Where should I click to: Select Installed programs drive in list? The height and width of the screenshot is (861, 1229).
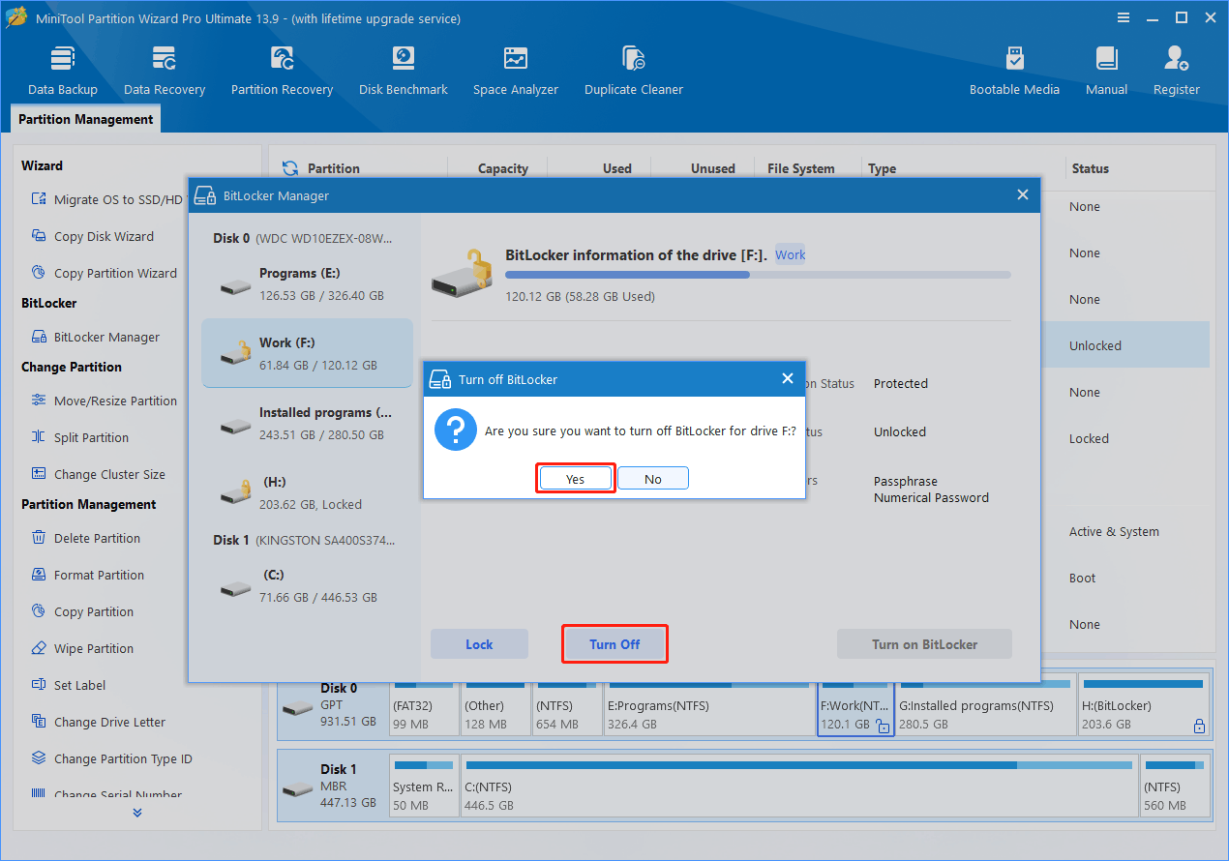(307, 424)
